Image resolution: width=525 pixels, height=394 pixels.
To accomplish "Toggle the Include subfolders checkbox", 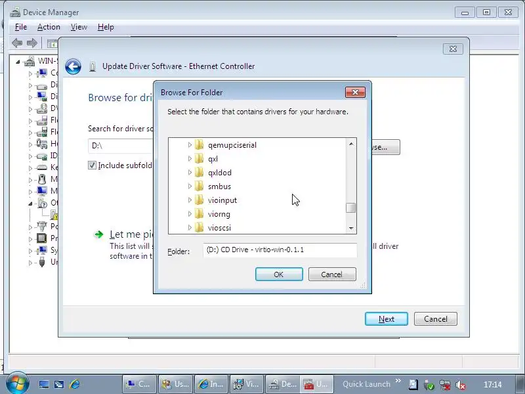I will (92, 165).
